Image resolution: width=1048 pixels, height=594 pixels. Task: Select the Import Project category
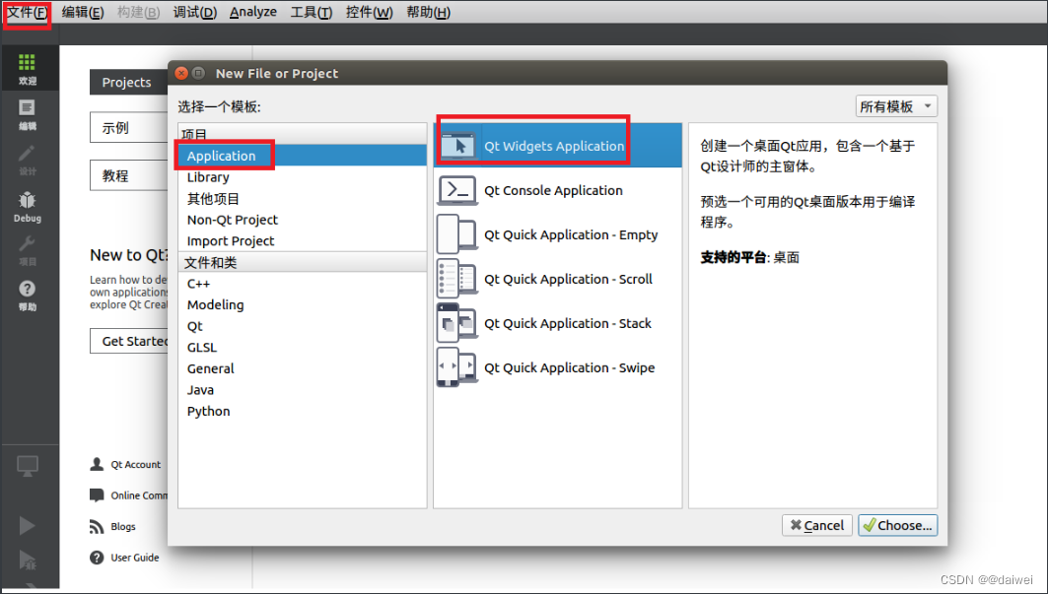tap(302, 241)
